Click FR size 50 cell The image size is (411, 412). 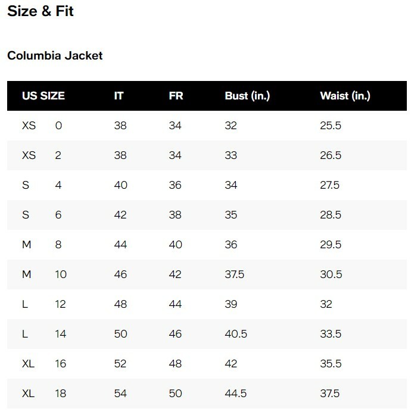176,394
